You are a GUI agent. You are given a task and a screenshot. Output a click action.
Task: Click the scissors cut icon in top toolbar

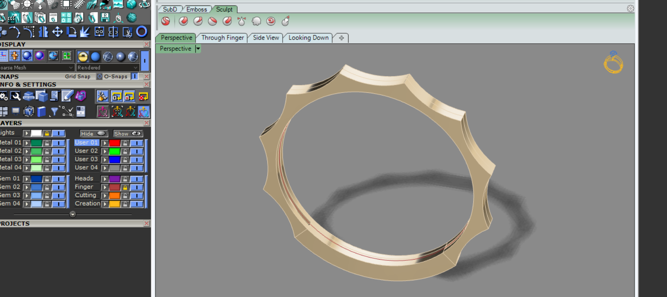tap(127, 32)
